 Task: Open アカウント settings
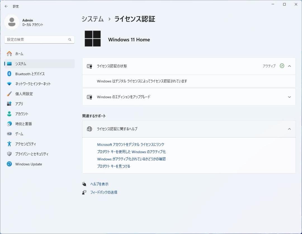click(22, 114)
